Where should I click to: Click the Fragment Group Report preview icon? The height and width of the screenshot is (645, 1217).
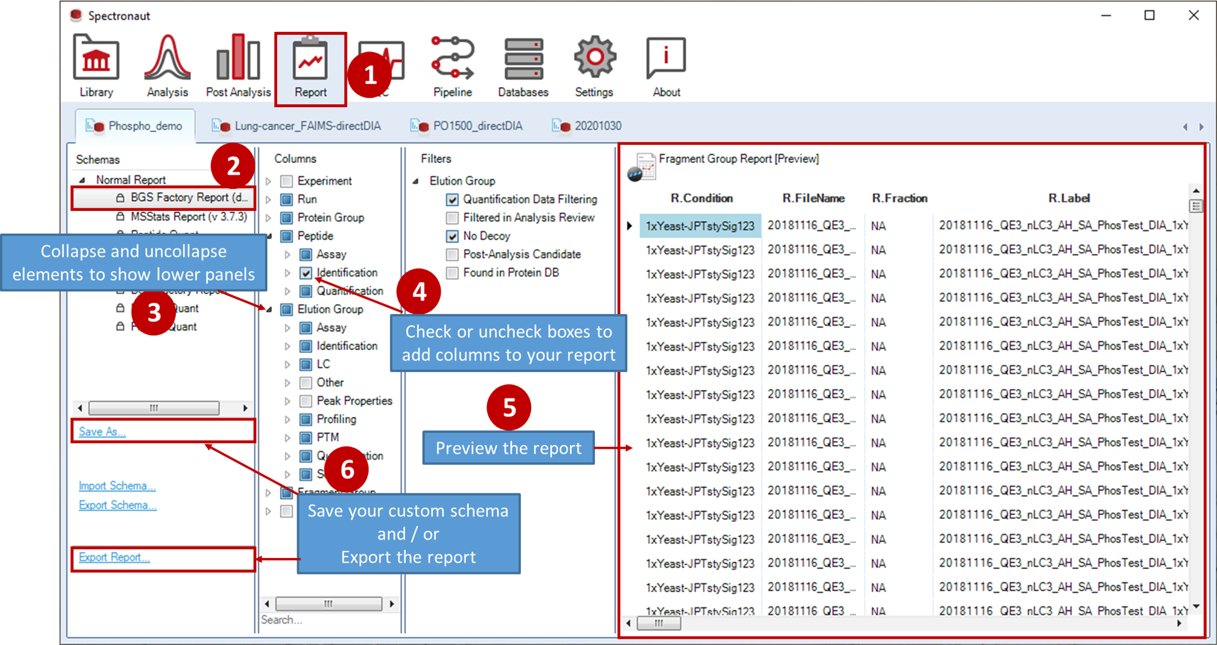(x=642, y=167)
